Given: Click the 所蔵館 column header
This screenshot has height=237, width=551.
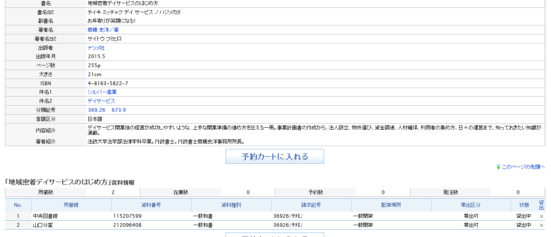Looking at the screenshot, I should [71, 205].
